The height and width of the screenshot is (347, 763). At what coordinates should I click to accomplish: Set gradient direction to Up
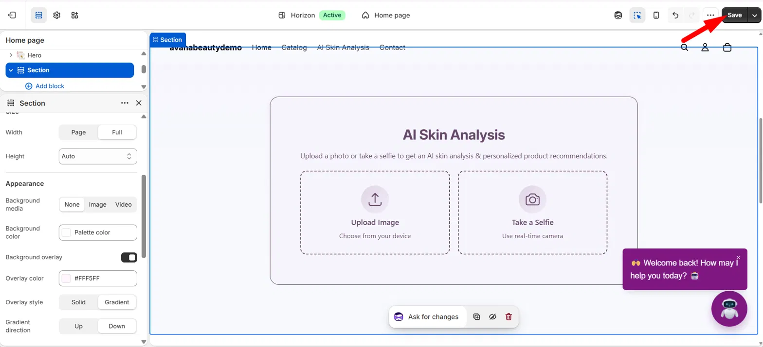click(78, 326)
